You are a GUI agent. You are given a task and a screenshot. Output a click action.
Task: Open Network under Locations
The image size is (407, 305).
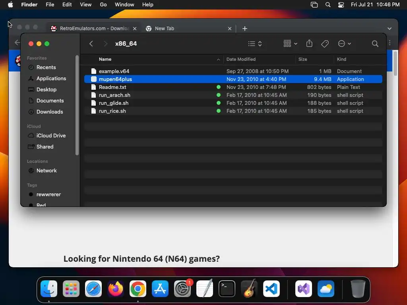[46, 171]
